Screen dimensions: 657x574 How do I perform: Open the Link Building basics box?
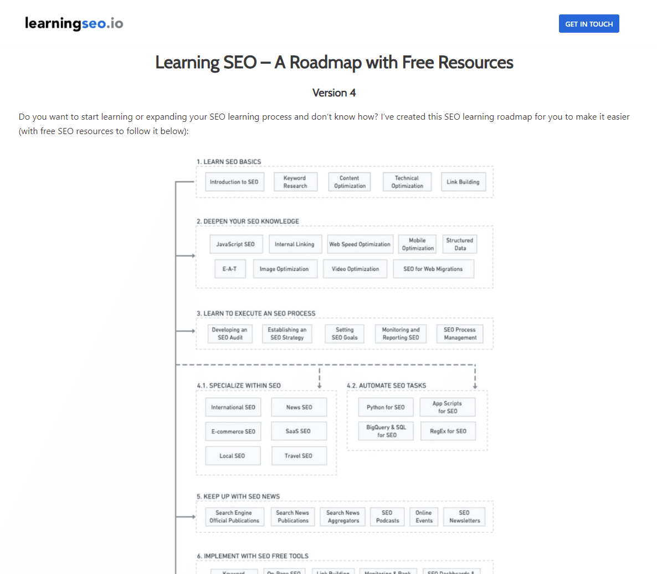pos(463,181)
